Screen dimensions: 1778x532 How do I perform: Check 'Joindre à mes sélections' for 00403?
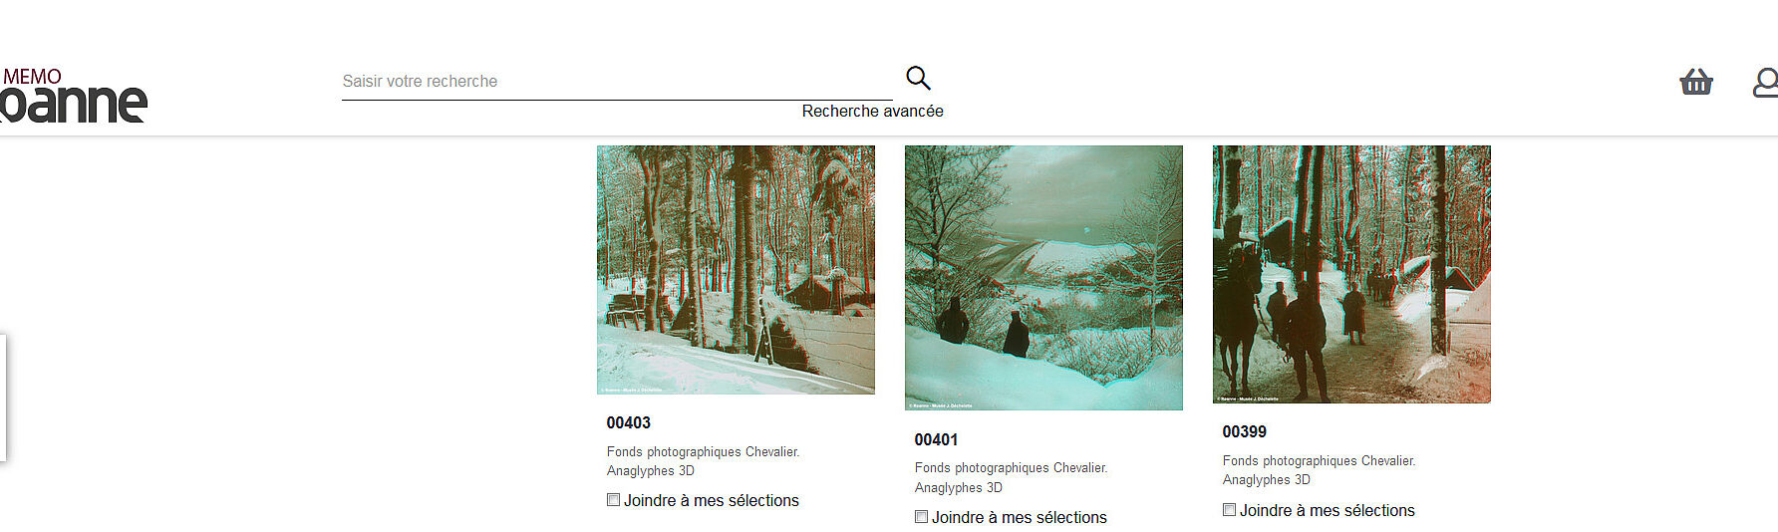613,500
